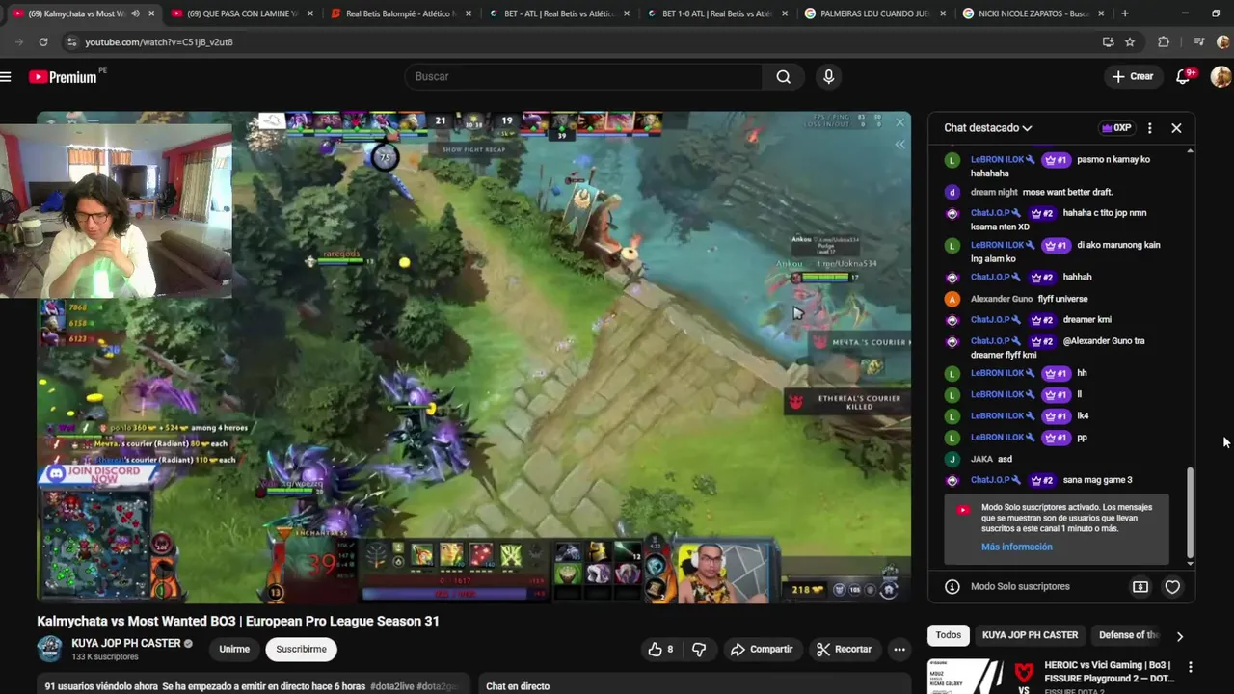Switch to NICKI NICOLE ZAPATOS tab
This screenshot has width=1234, height=694.
(1033, 13)
